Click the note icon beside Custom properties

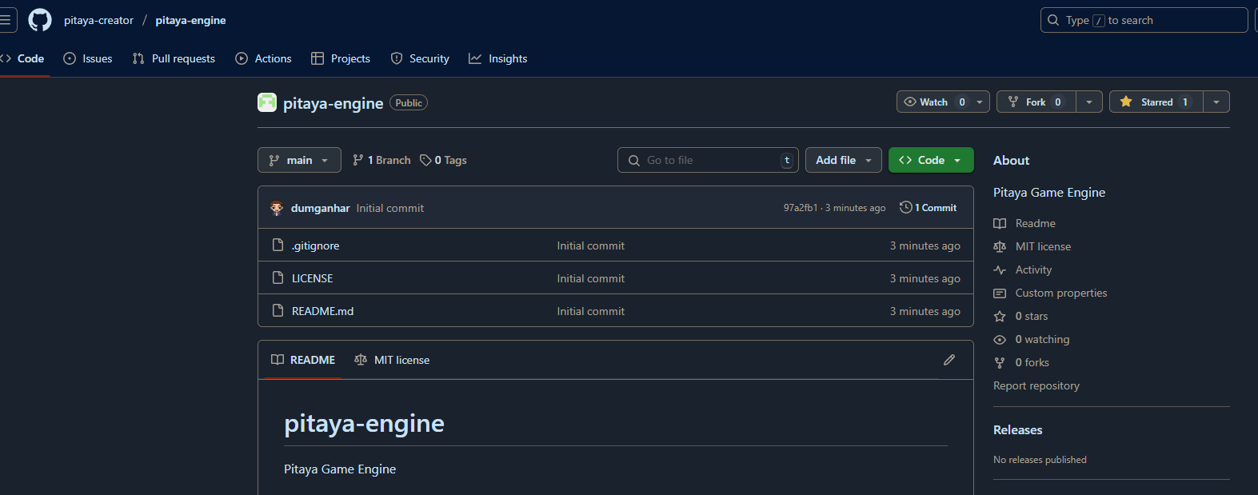(x=1000, y=293)
